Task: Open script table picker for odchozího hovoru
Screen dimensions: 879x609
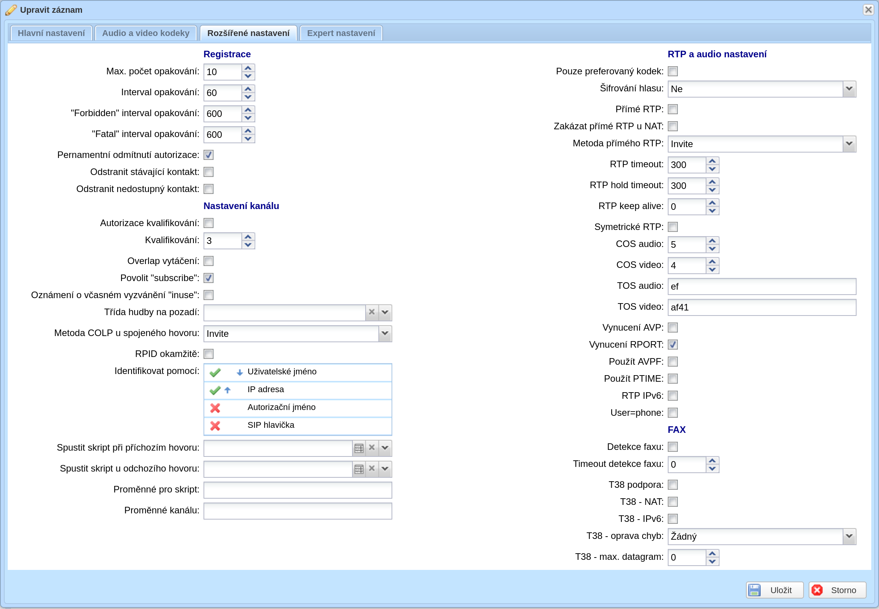Action: pyautogui.click(x=359, y=469)
